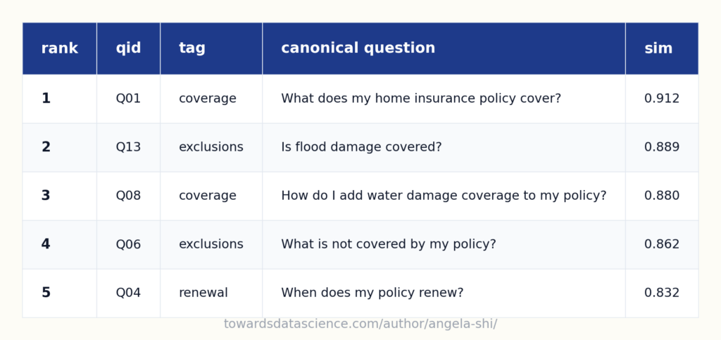Select the 0.862 similarity value
This screenshot has height=340, width=721.
click(662, 244)
